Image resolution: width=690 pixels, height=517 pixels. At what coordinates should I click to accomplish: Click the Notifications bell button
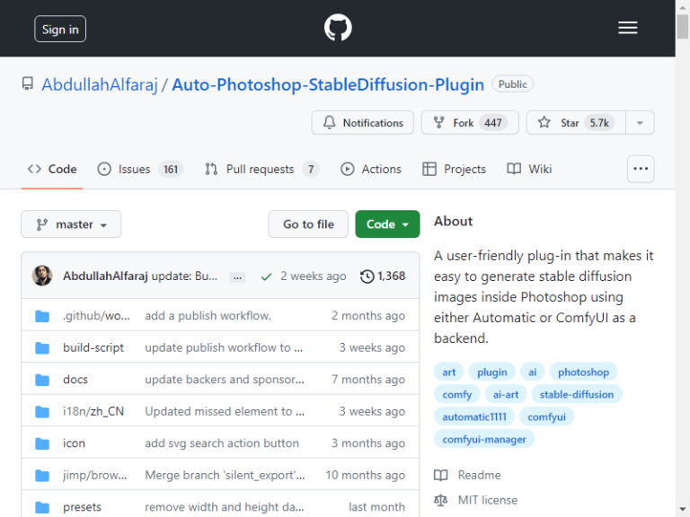(x=363, y=123)
